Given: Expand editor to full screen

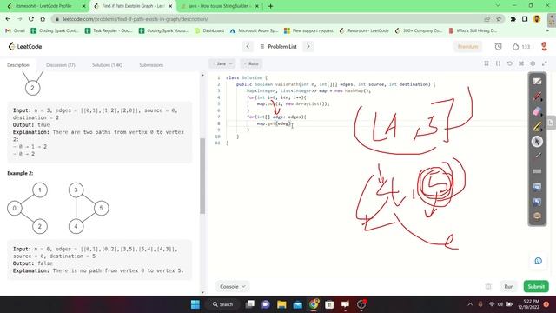Looking at the screenshot, I should (x=545, y=63).
